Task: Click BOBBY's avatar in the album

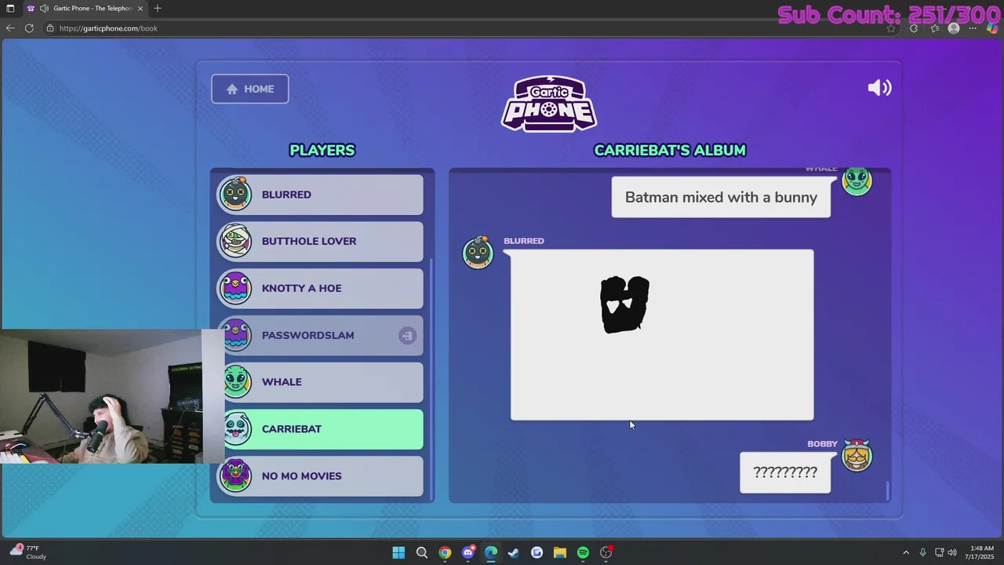Action: point(857,455)
